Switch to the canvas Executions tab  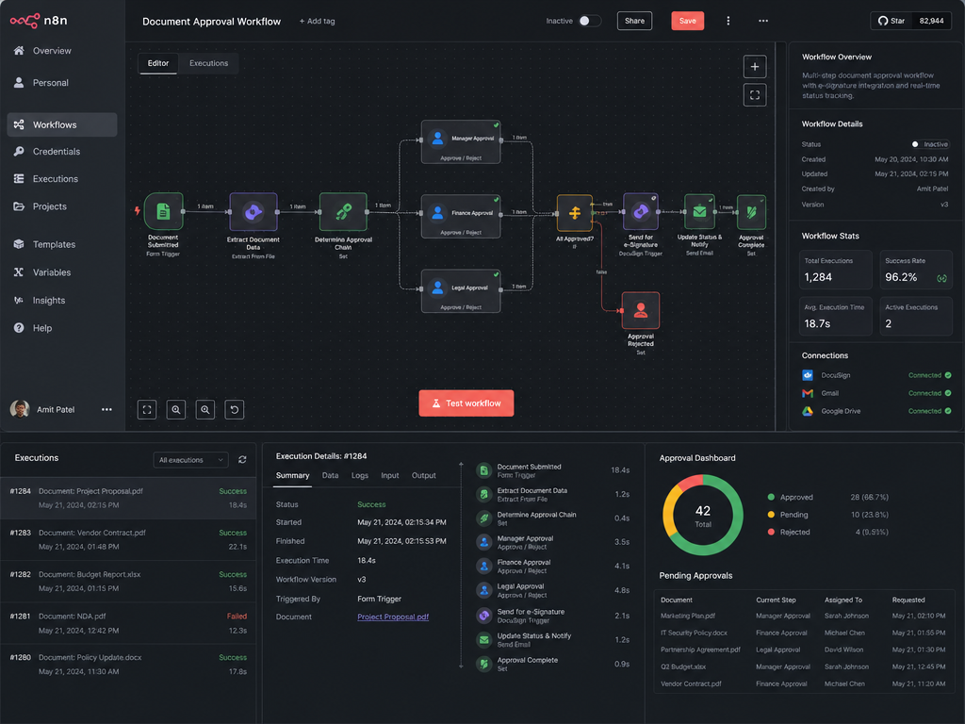coord(208,63)
